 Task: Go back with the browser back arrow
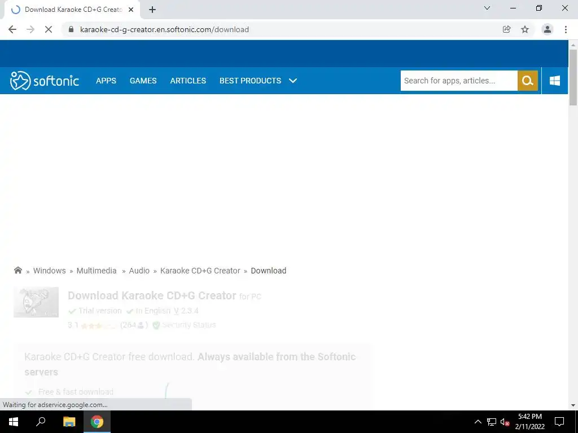12,29
